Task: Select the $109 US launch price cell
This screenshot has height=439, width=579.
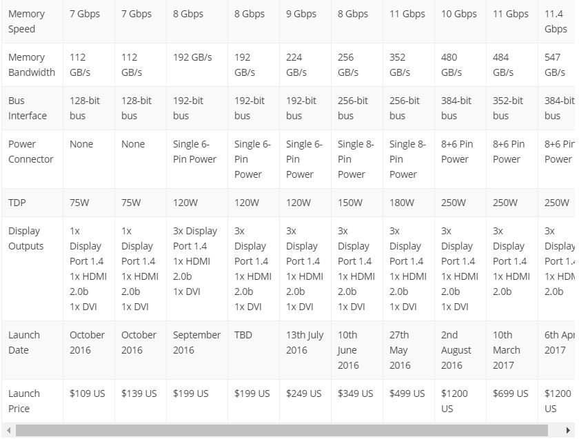Action: (88, 394)
